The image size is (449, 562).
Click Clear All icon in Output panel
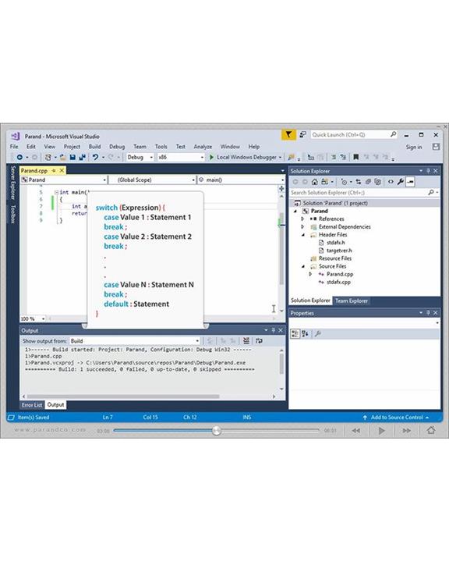pyautogui.click(x=246, y=340)
